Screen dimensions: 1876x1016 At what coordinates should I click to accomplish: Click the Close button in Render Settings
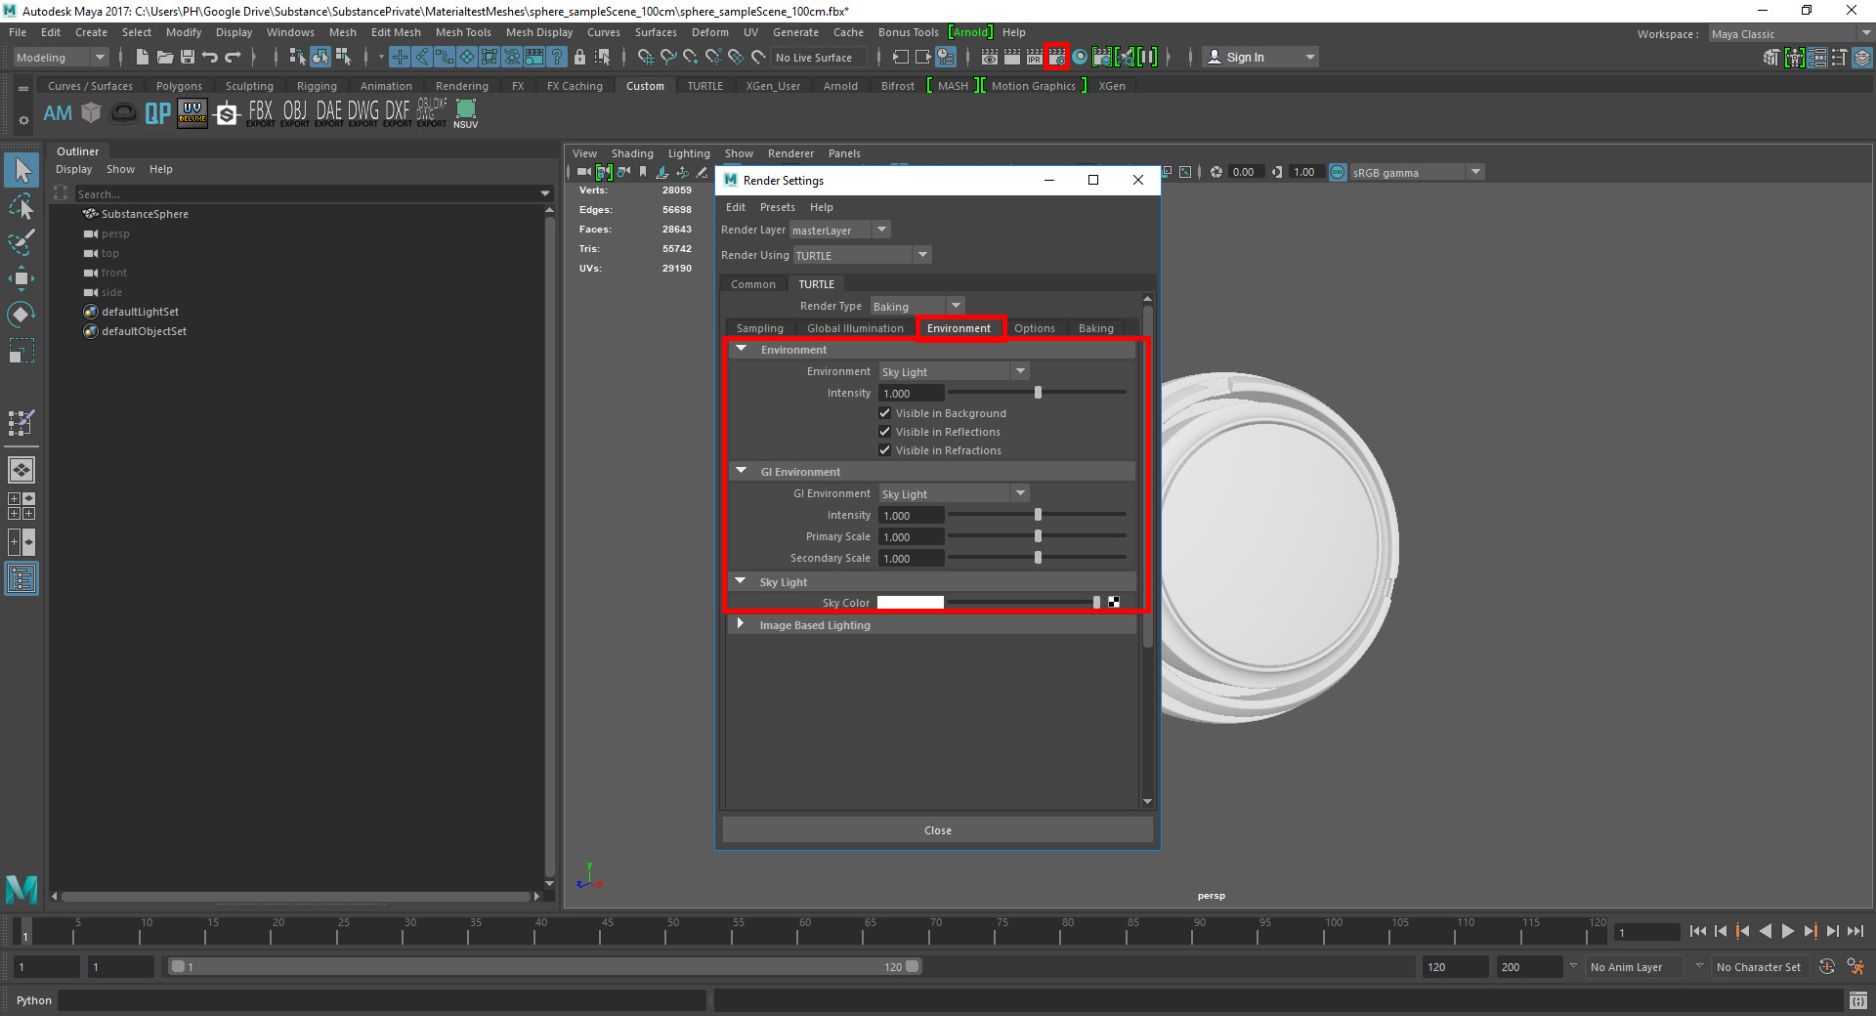coord(937,830)
